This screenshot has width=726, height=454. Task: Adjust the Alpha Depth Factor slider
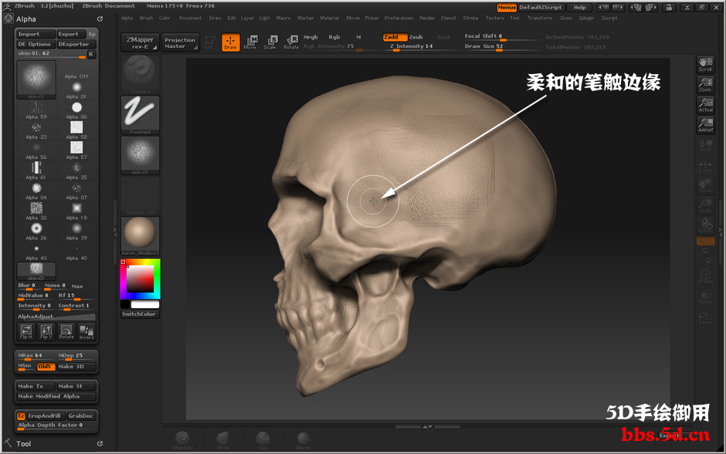56,425
